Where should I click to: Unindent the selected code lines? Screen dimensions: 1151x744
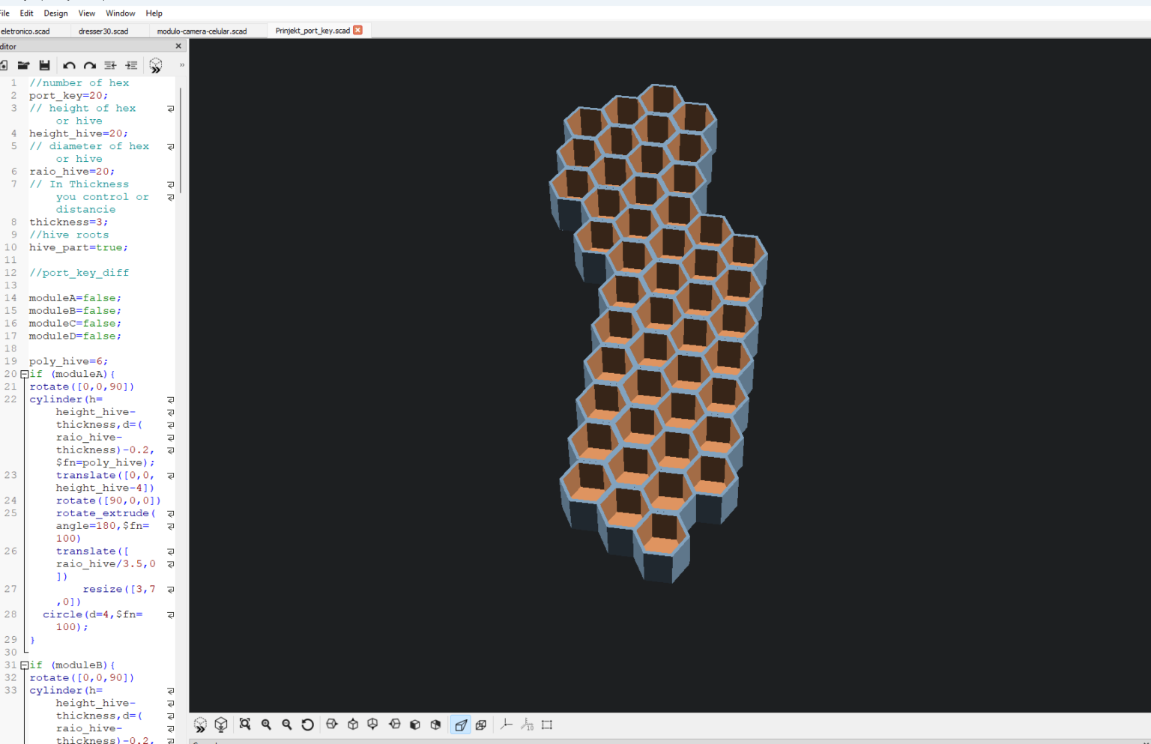coord(110,66)
